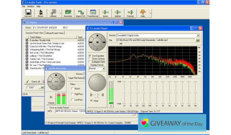231x135 pixels.
Task: Click the Import CD toolbar icon
Action: (x=81, y=13)
